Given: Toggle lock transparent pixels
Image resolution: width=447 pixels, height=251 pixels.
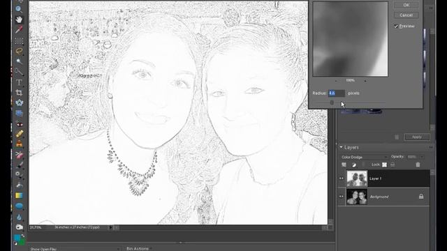Looking at the screenshot, I should point(385,165).
